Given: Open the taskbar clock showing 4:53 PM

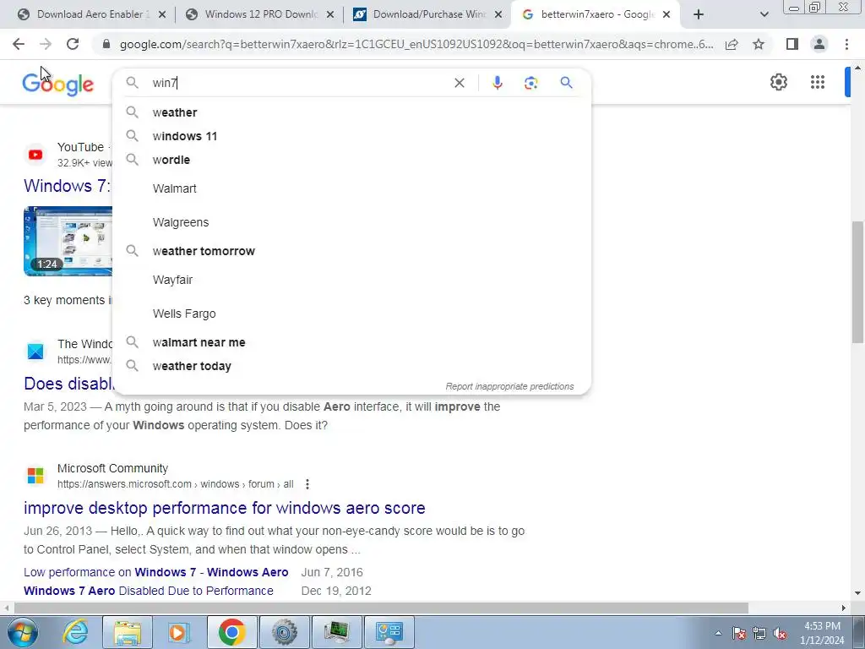Looking at the screenshot, I should (x=822, y=633).
